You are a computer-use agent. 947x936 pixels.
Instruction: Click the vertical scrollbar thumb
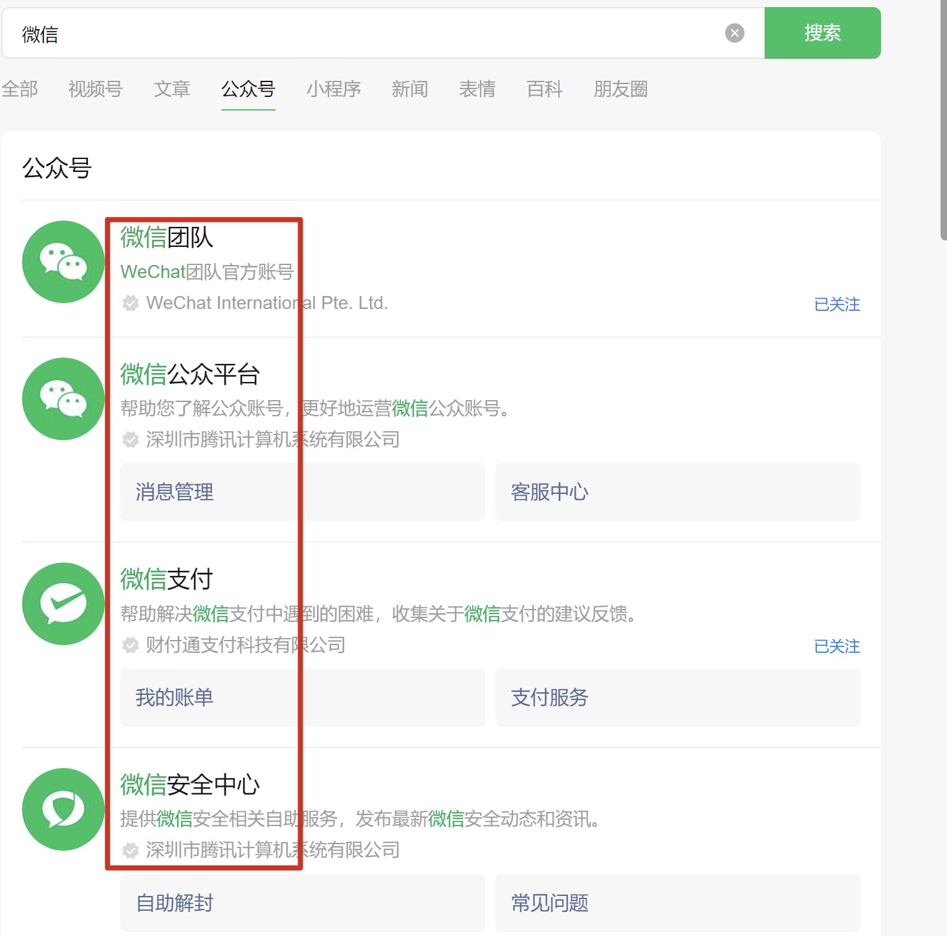(x=943, y=120)
